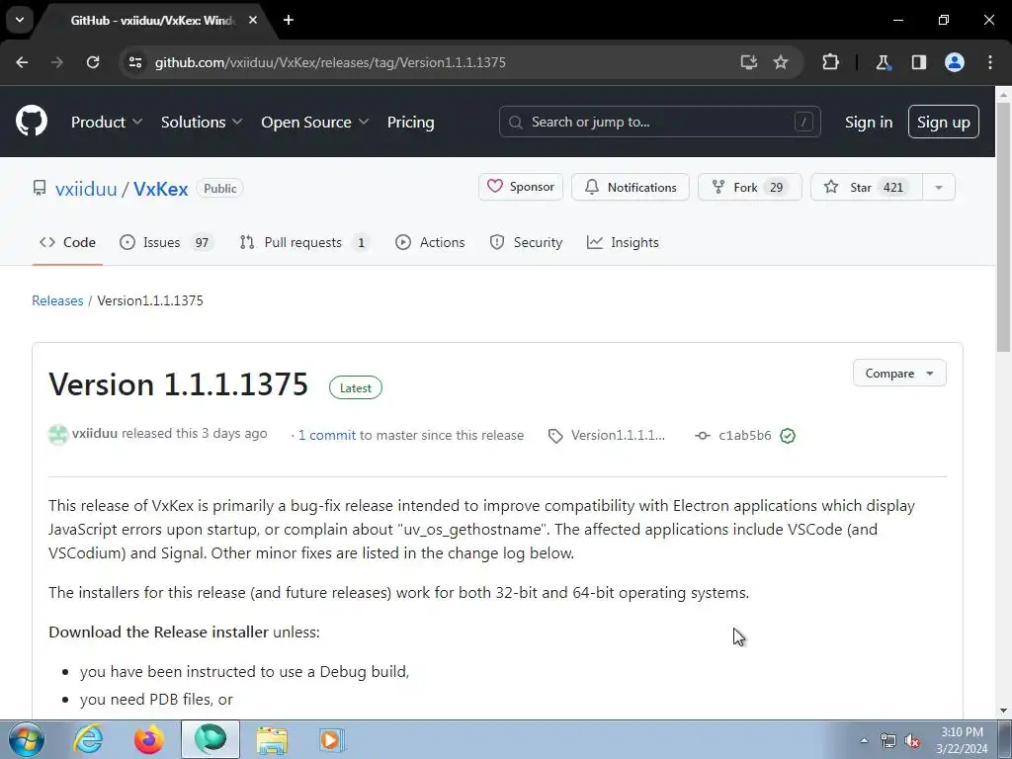Bookmark this page with the star

click(781, 62)
